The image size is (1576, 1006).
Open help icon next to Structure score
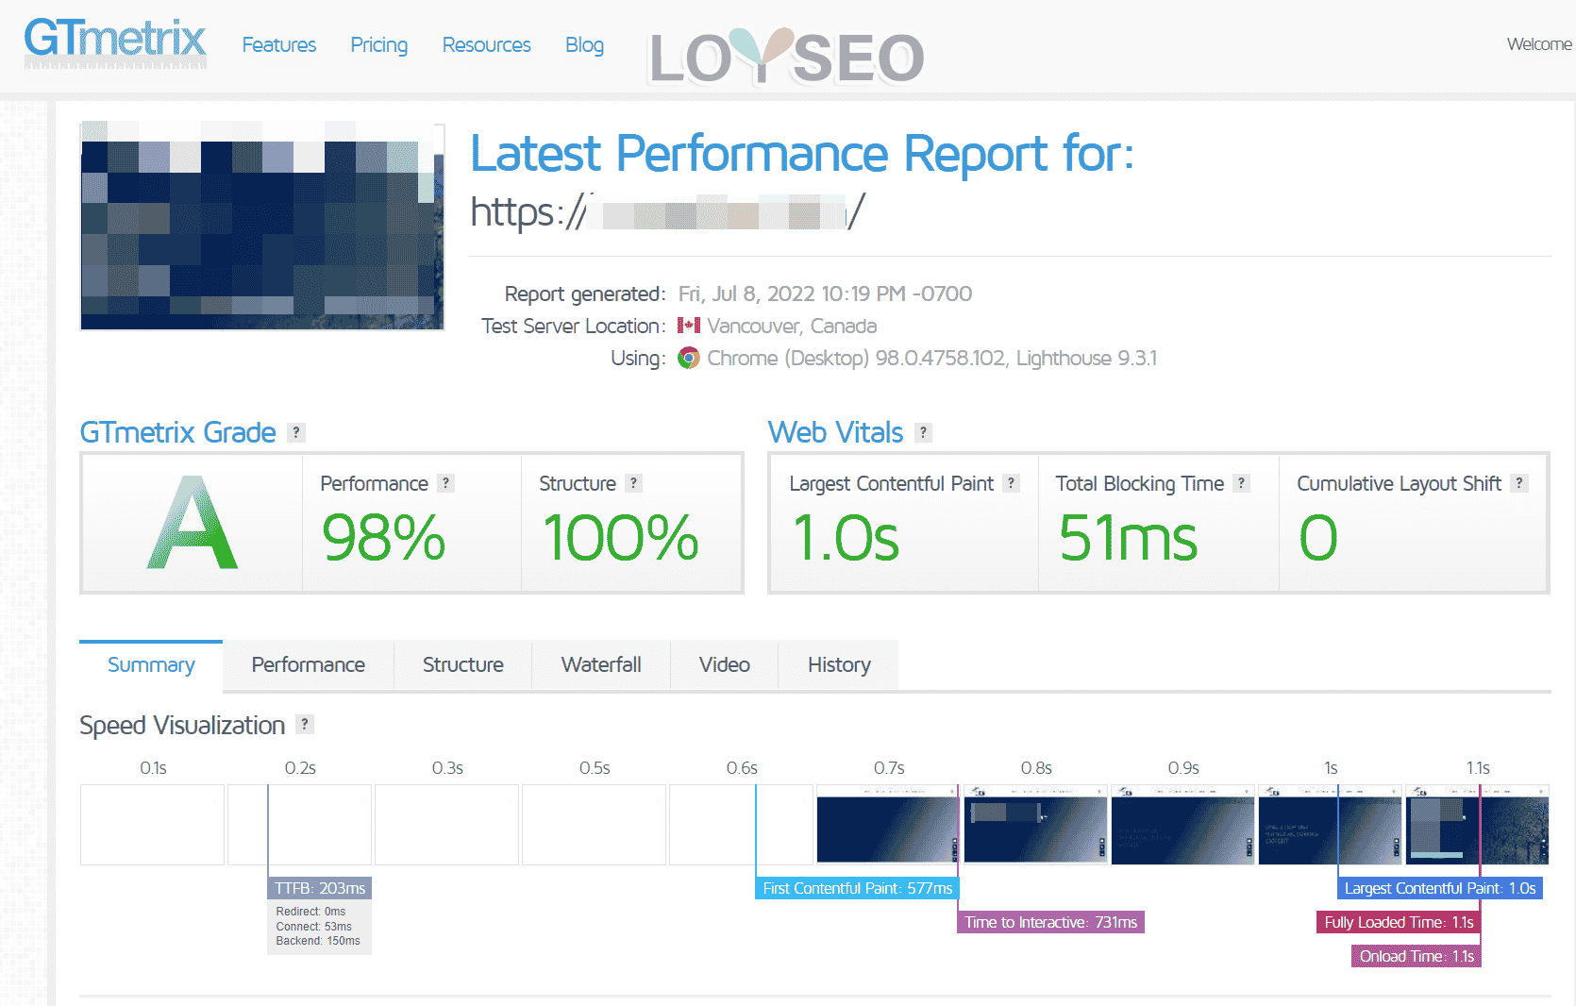[634, 483]
